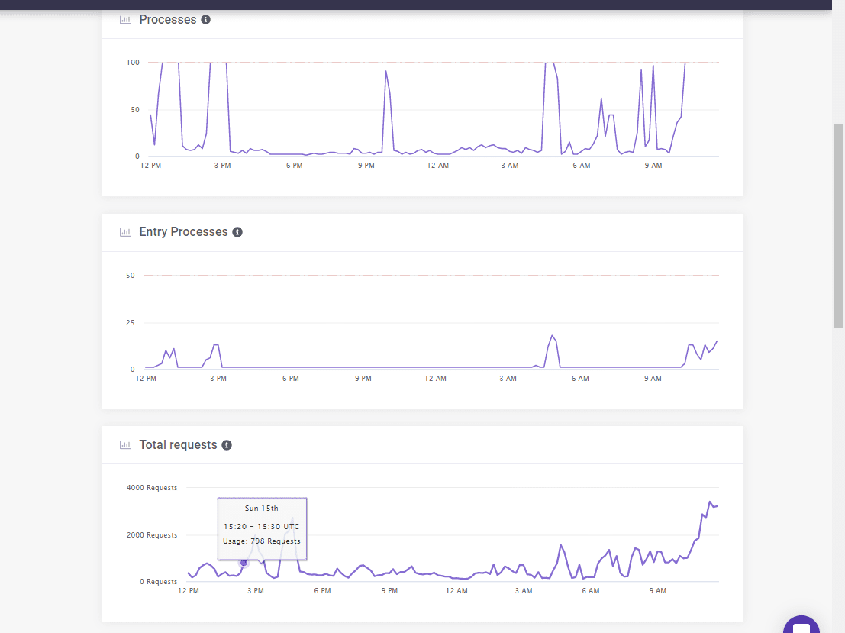Image resolution: width=845 pixels, height=633 pixels.
Task: Click the 9 PM spike in Processes chart
Action: click(386, 72)
